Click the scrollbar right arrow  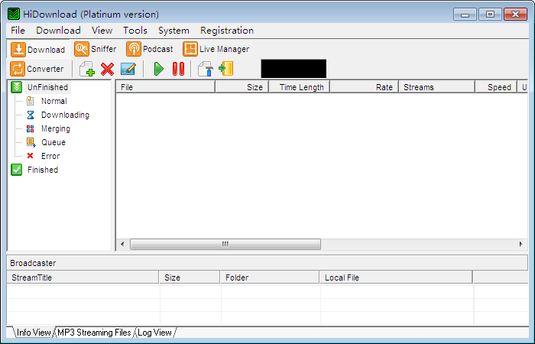520,244
